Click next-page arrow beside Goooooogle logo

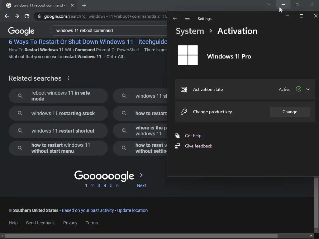coord(141,175)
